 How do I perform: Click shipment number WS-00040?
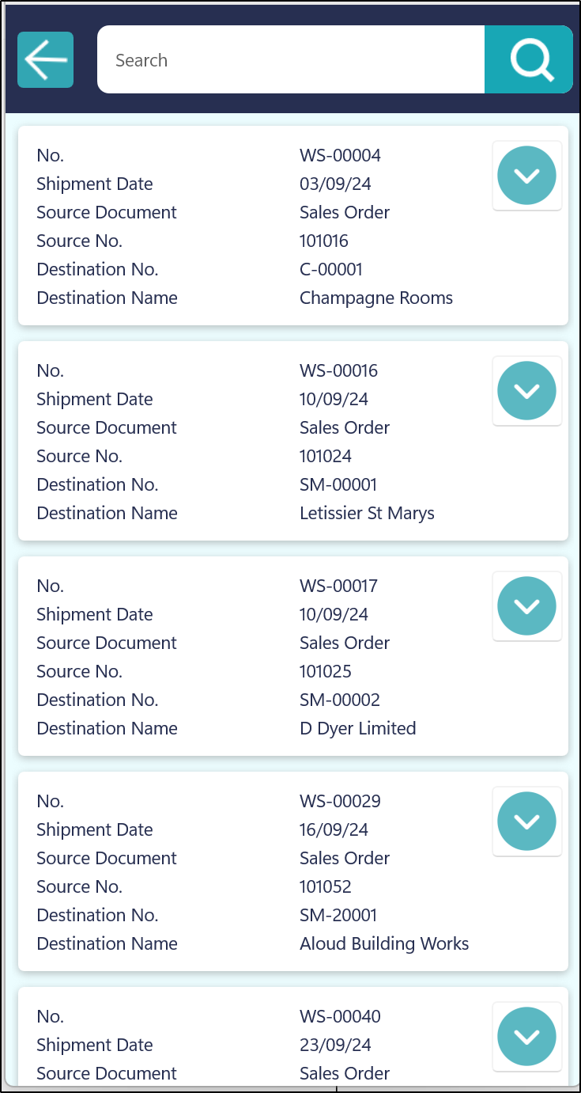[340, 1017]
